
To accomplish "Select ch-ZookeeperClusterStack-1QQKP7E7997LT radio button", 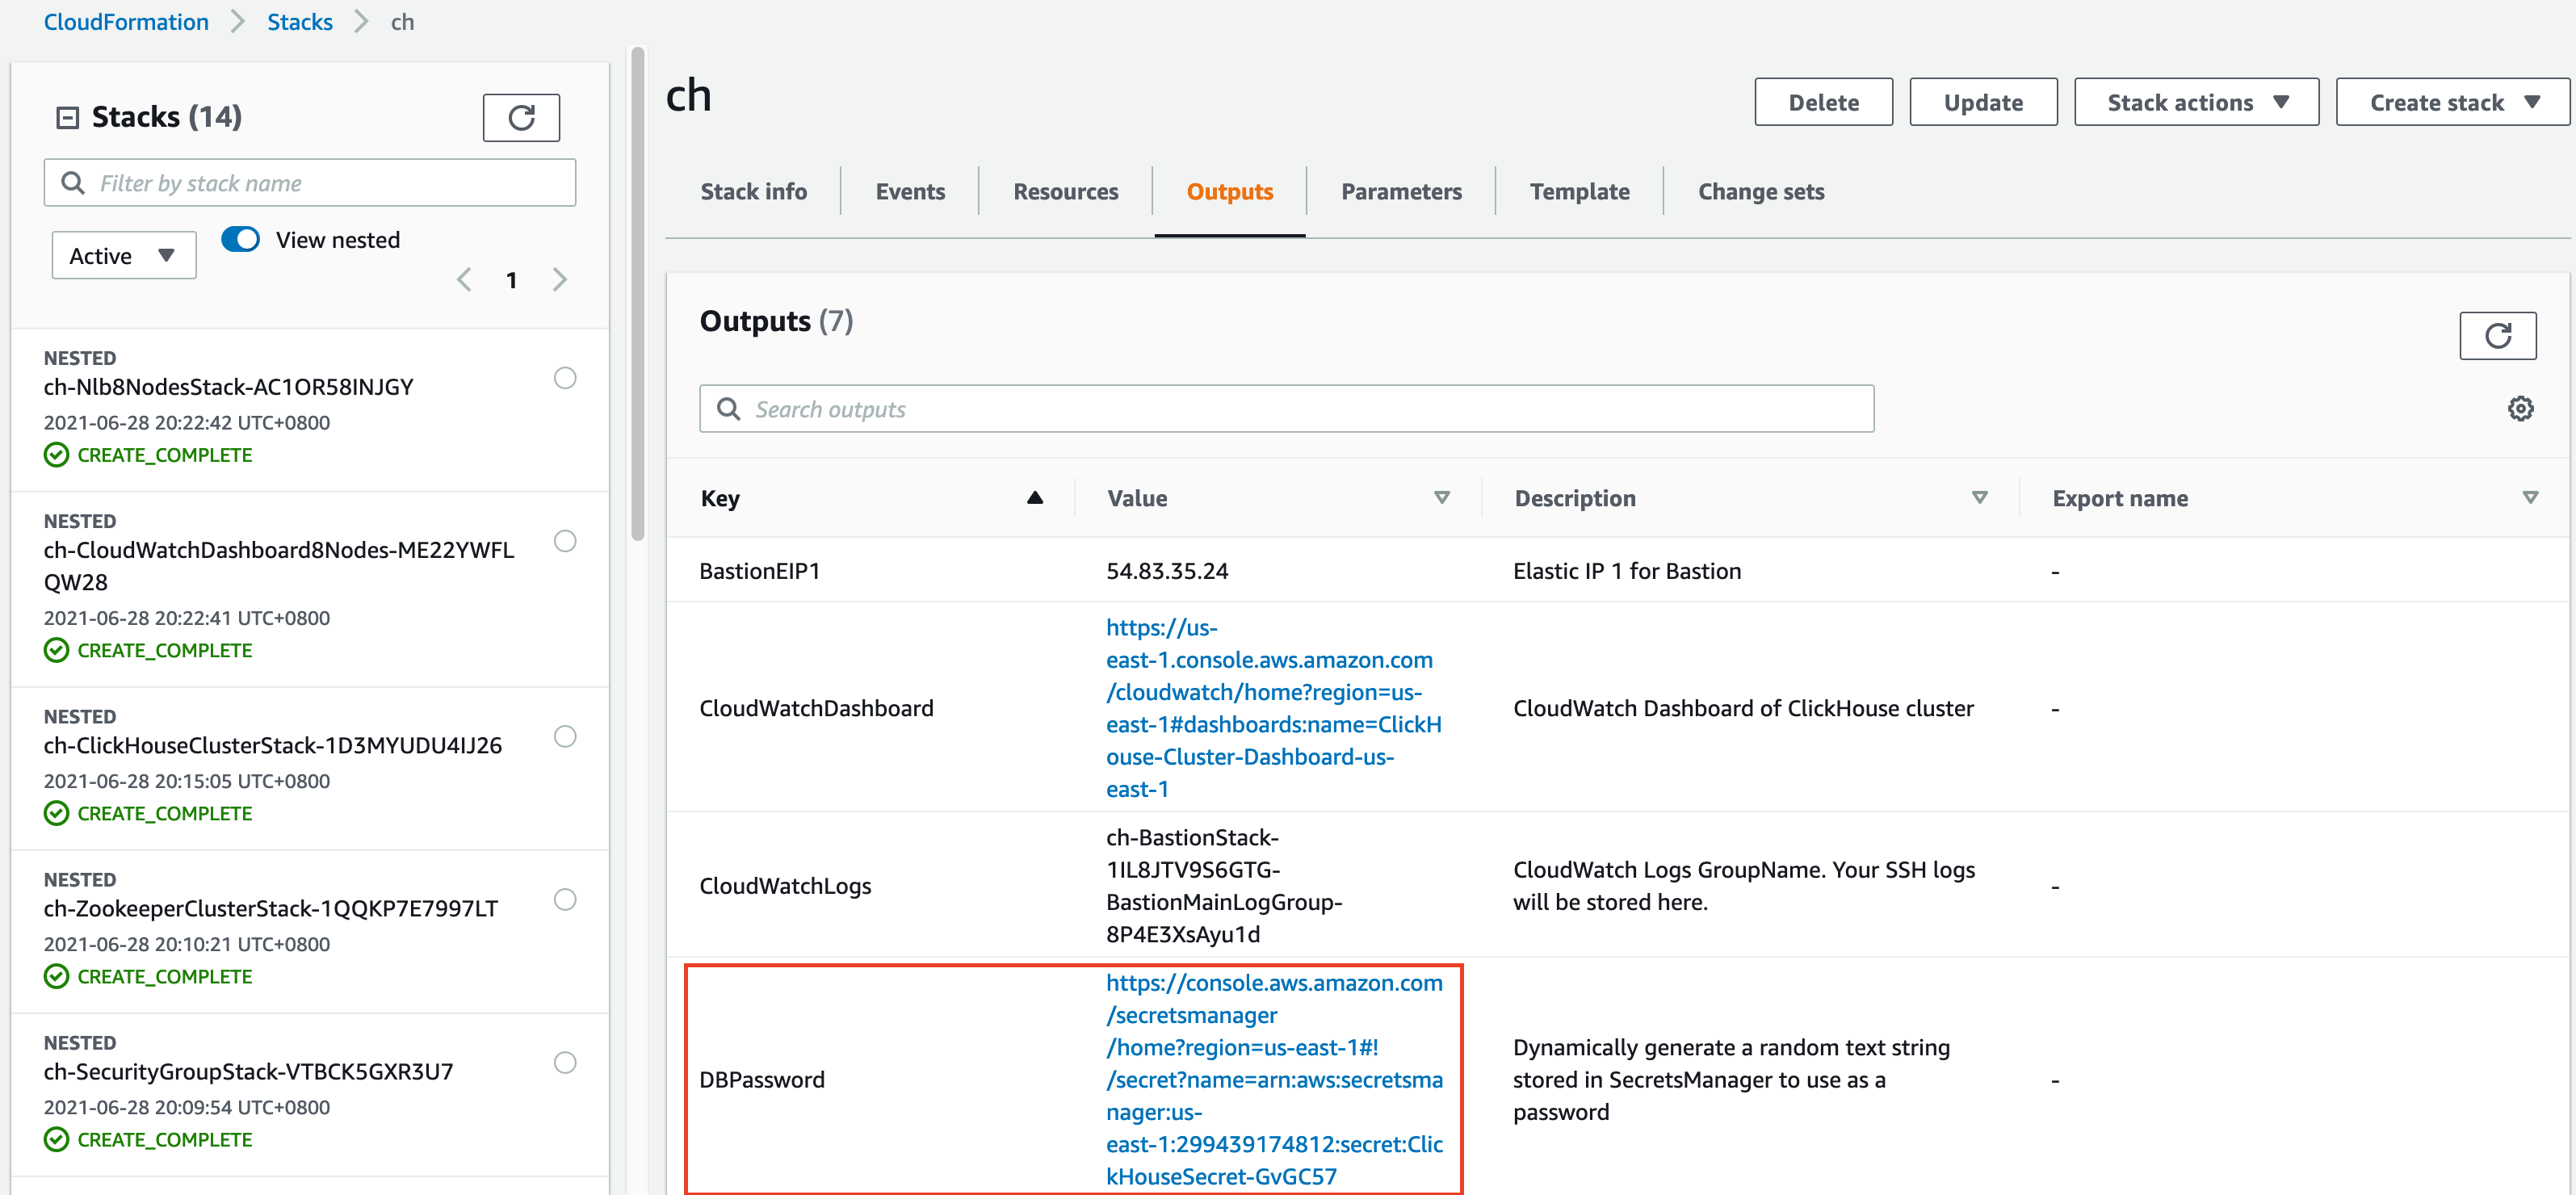I will point(565,900).
